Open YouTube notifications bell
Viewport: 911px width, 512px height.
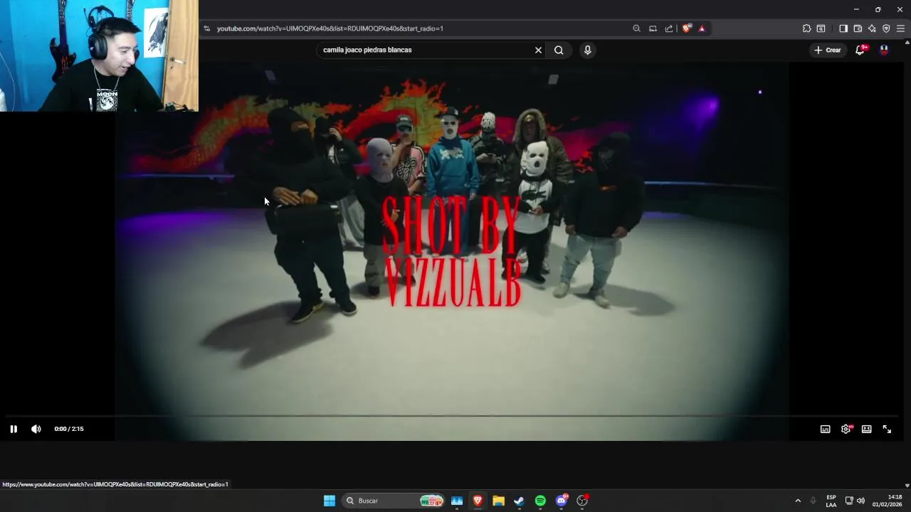[x=860, y=50]
